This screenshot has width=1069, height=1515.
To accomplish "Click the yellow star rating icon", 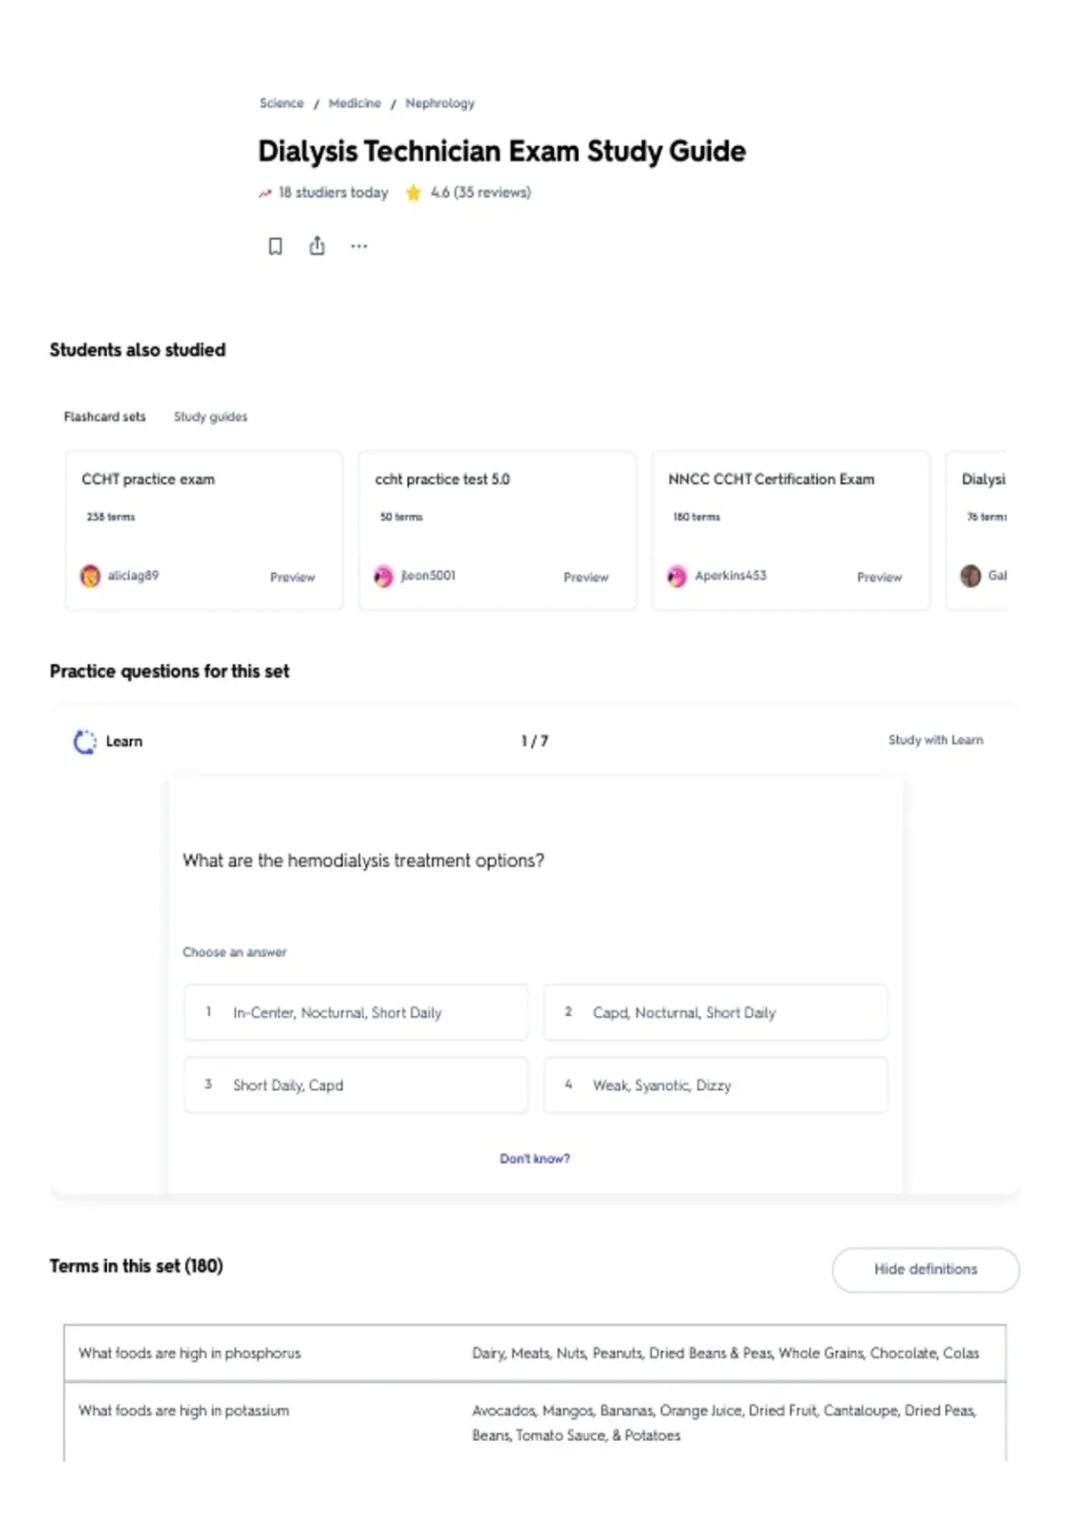I will pyautogui.click(x=413, y=192).
